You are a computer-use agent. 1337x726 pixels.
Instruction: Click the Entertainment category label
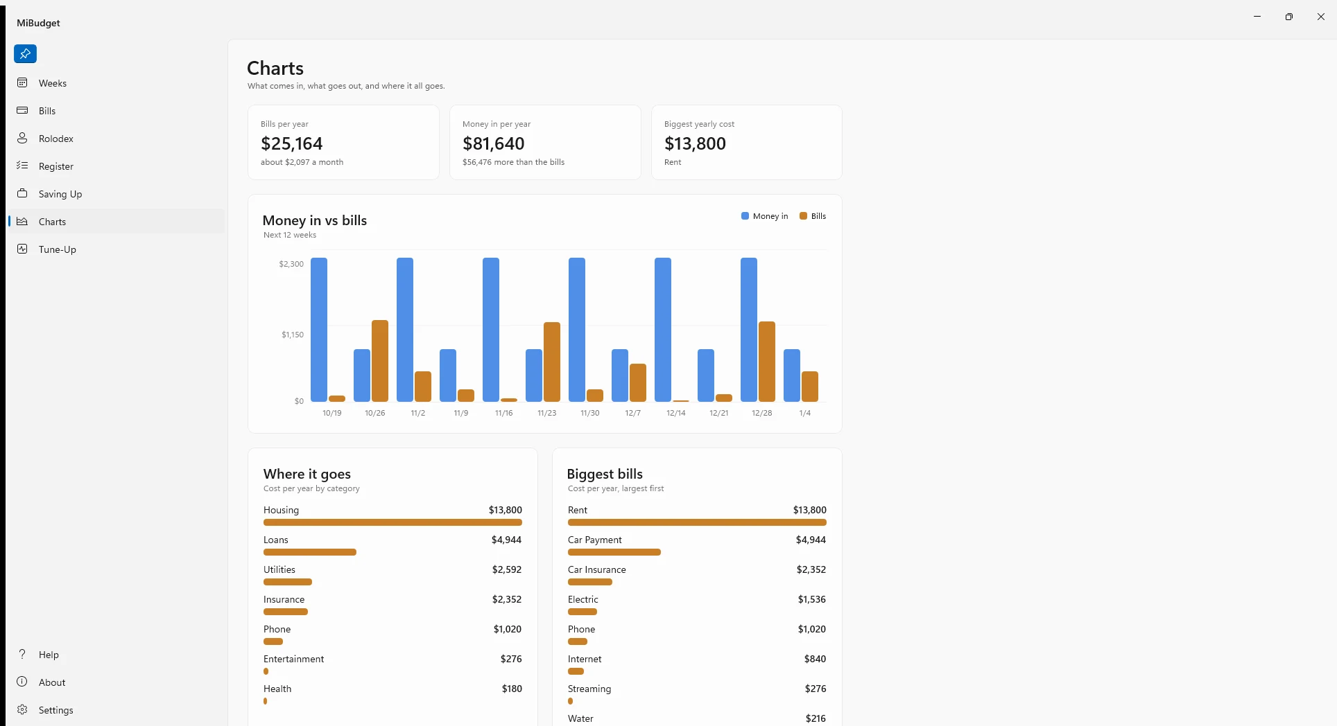pos(294,659)
